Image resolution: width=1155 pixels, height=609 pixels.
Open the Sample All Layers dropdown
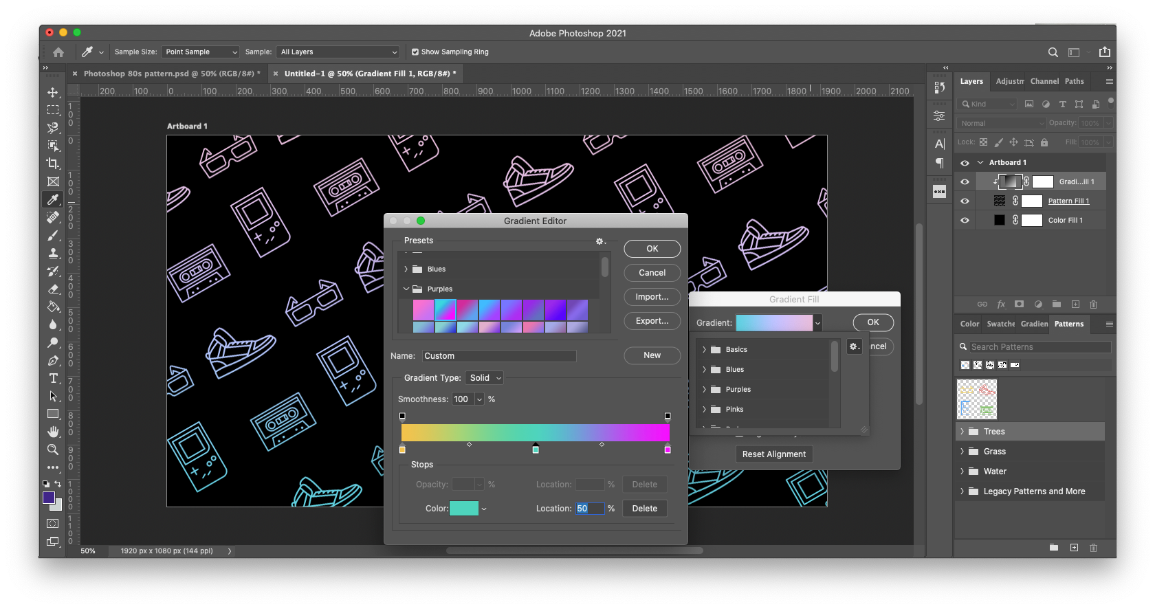(x=338, y=52)
